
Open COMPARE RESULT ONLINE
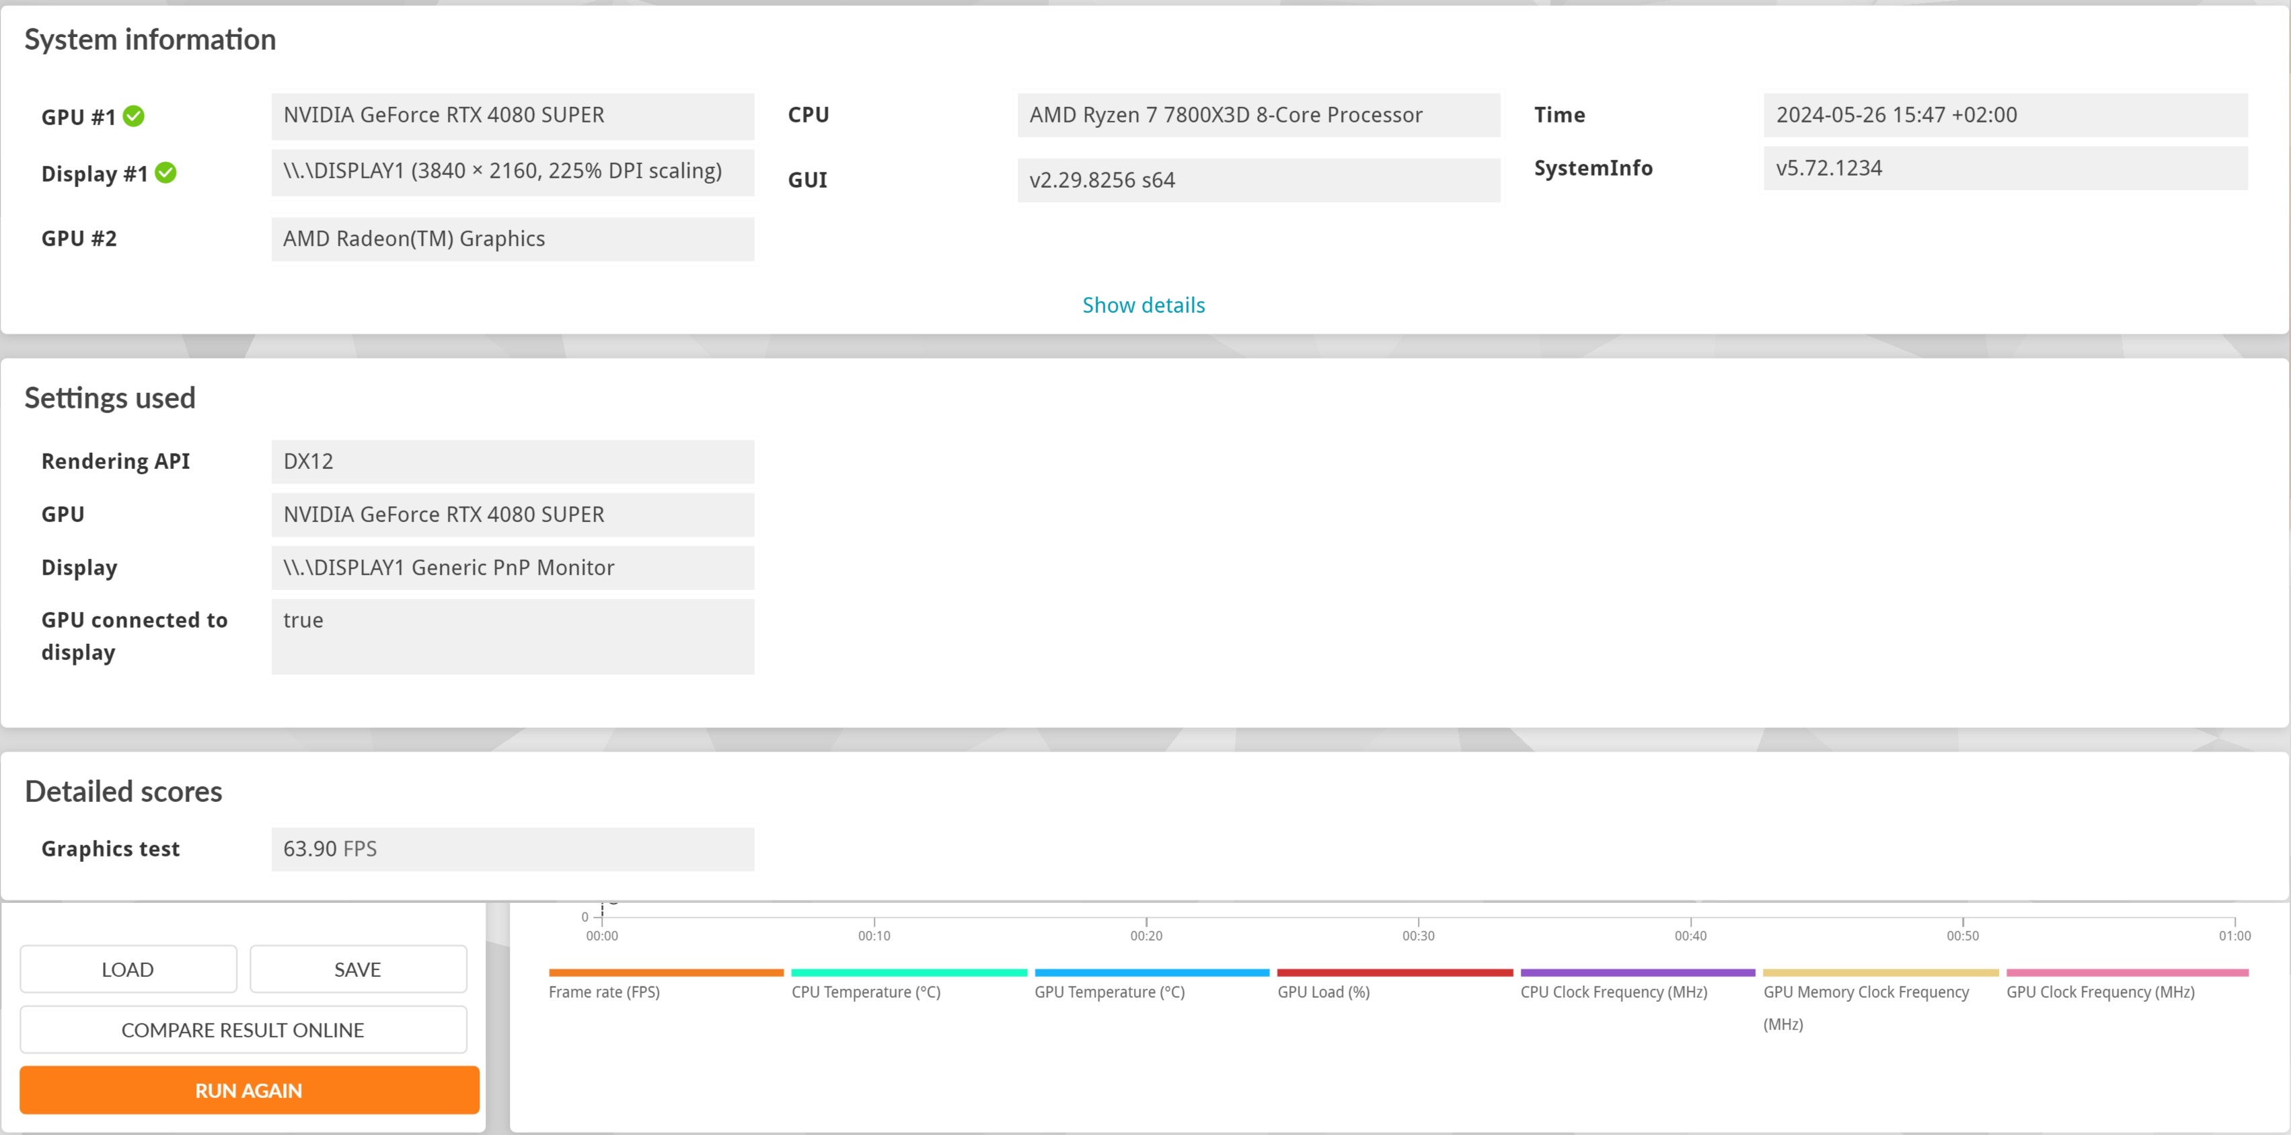(243, 1030)
